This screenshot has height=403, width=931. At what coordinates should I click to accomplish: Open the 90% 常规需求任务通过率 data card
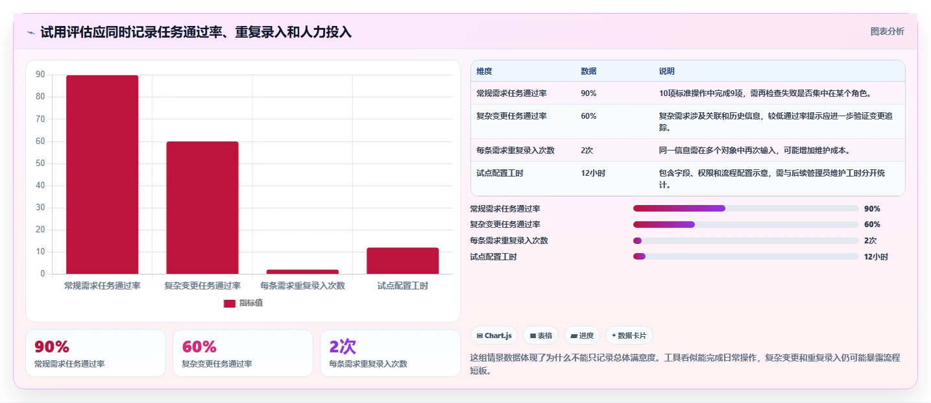95,353
